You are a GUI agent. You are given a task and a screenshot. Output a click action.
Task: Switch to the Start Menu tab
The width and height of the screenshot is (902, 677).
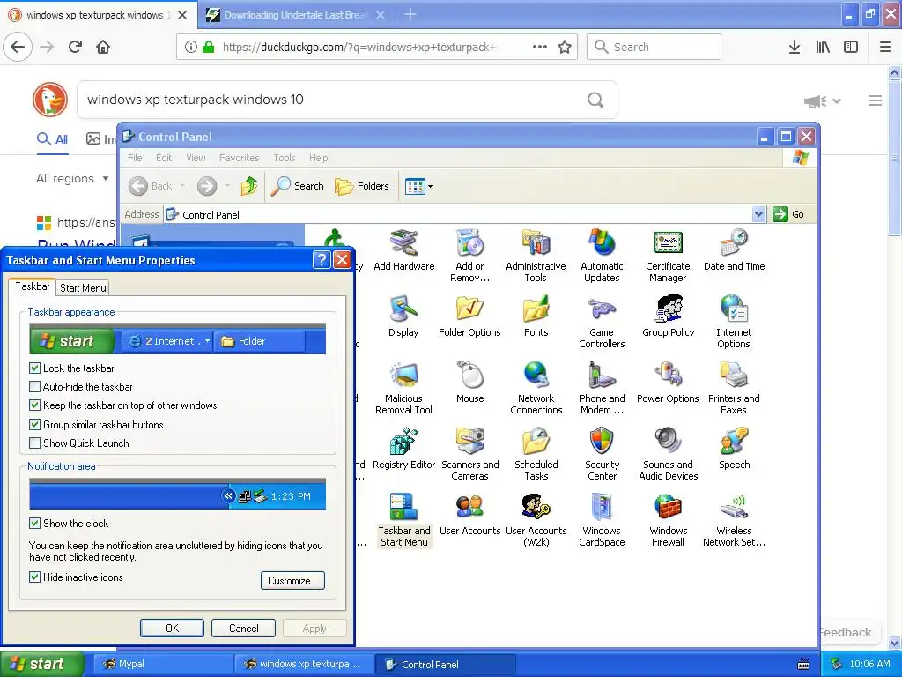point(83,288)
